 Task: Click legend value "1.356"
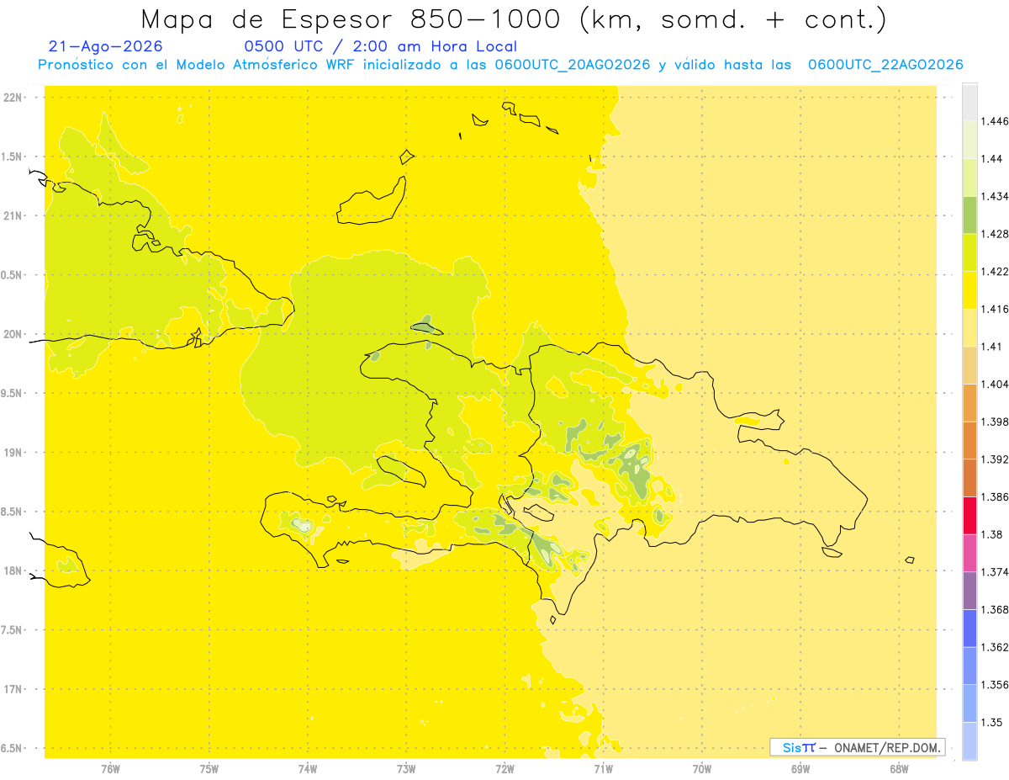point(996,685)
